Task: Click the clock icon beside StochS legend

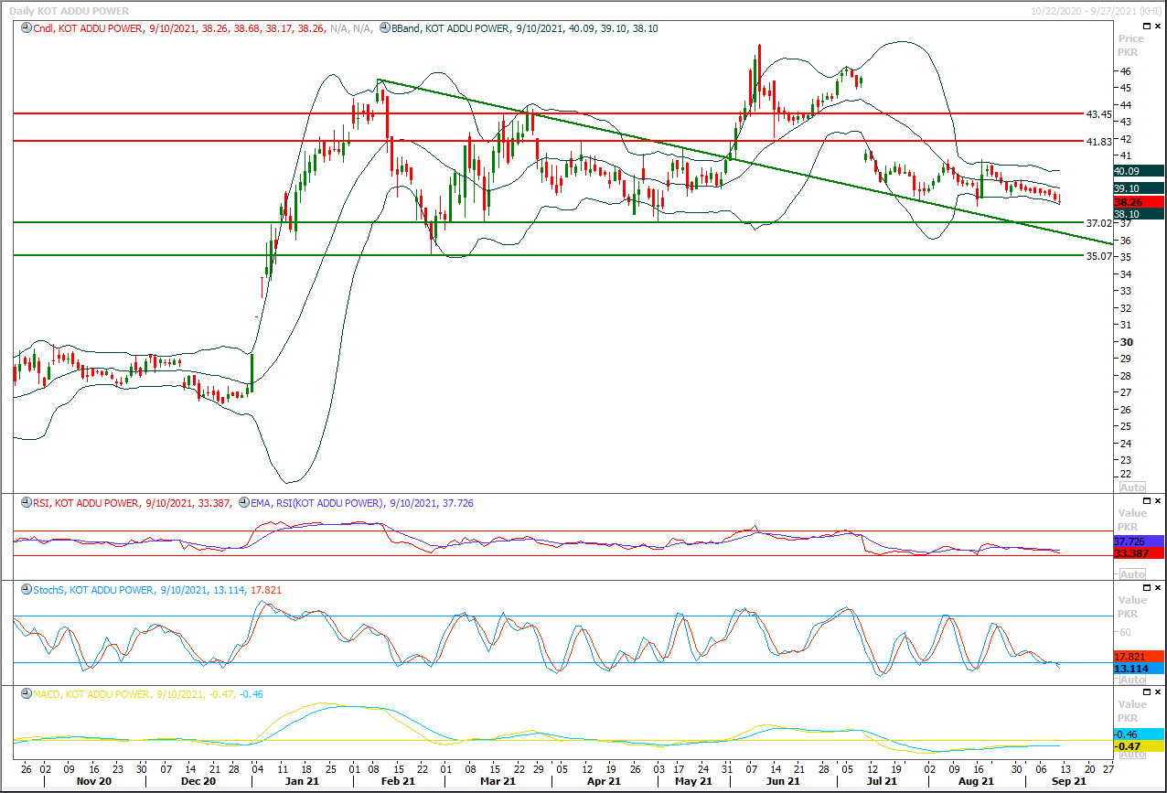Action: 26,590
